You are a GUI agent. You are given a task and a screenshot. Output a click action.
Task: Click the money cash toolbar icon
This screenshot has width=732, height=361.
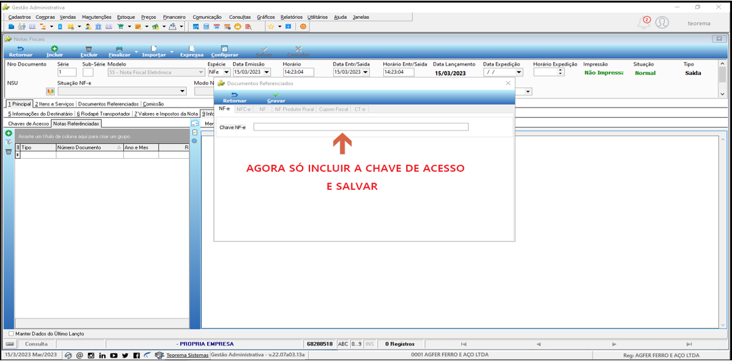pyautogui.click(x=156, y=26)
